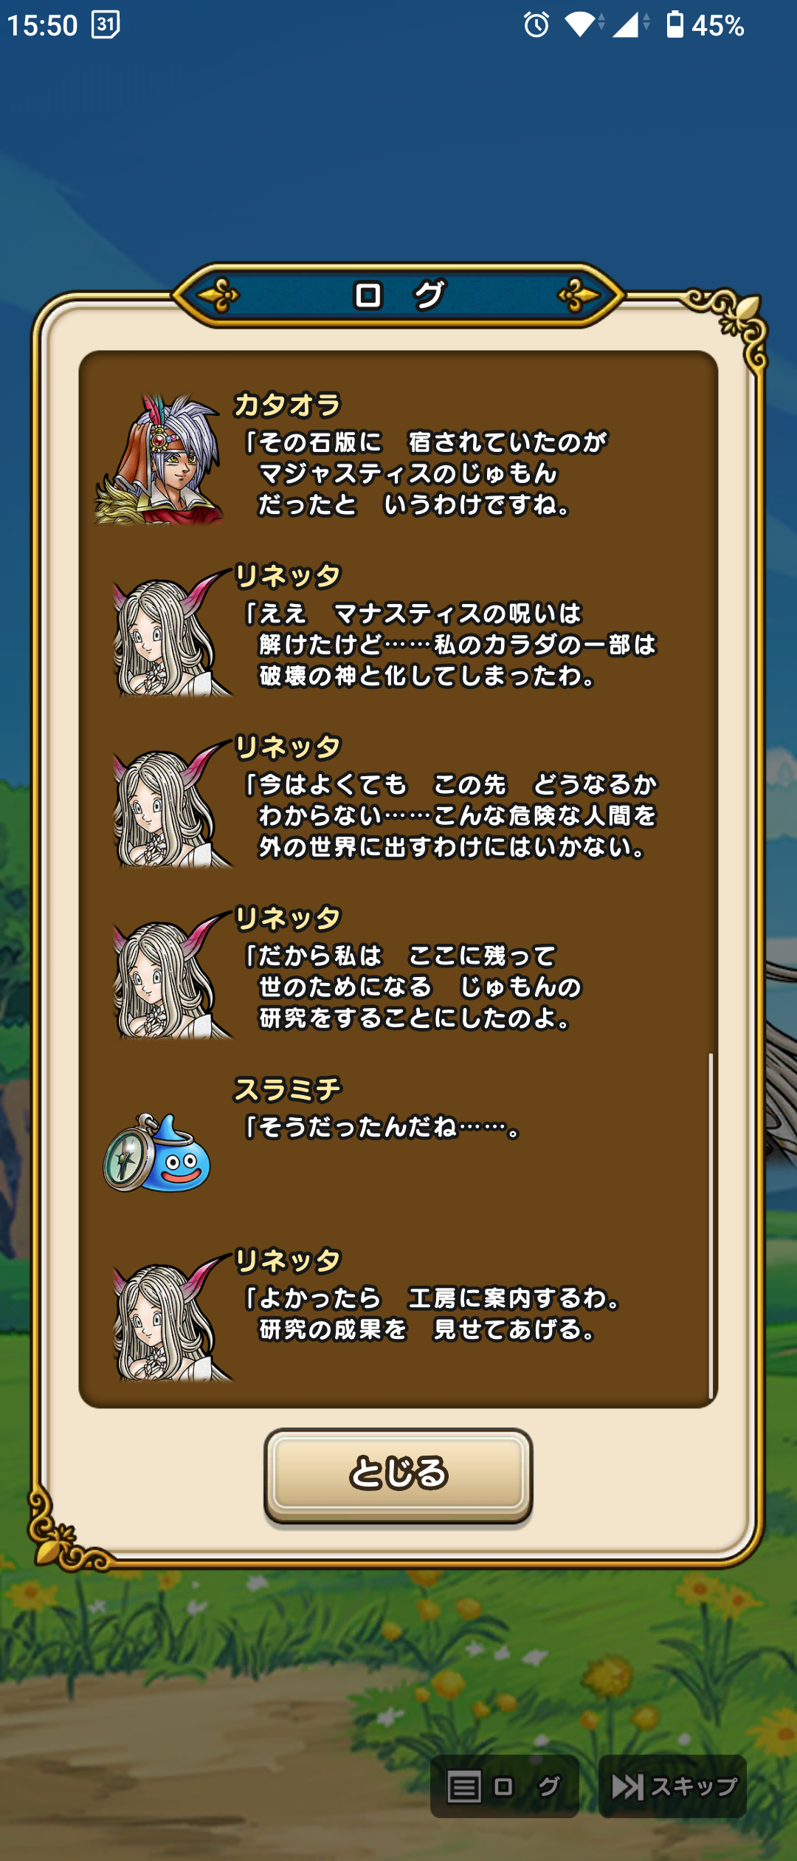Tap the スキップ skip button

pos(672,1786)
